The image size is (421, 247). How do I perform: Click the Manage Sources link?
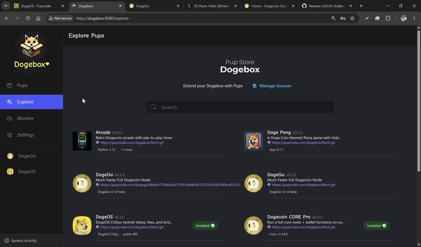coord(275,86)
